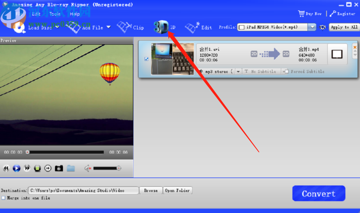Click the fast forward button

(x=27, y=168)
